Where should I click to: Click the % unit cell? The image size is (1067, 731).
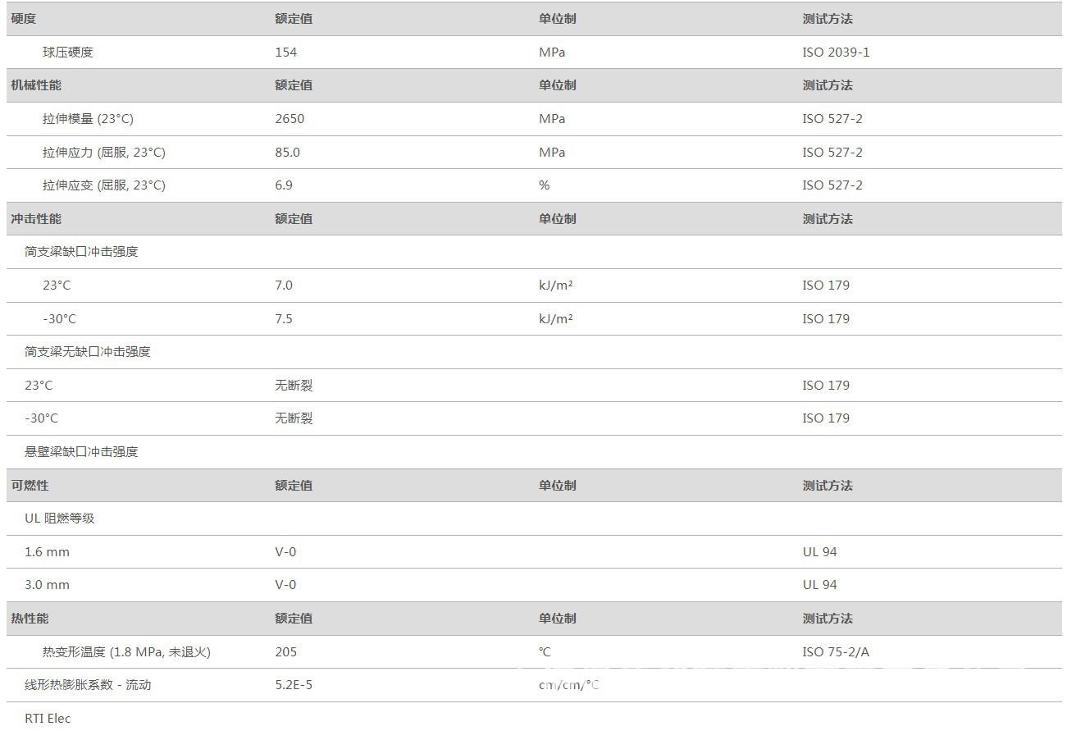click(x=544, y=185)
